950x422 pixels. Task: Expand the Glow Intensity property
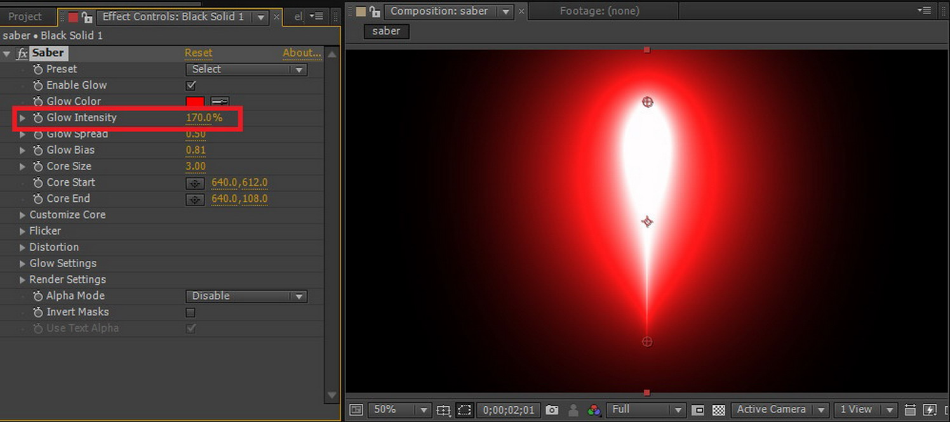coord(23,117)
